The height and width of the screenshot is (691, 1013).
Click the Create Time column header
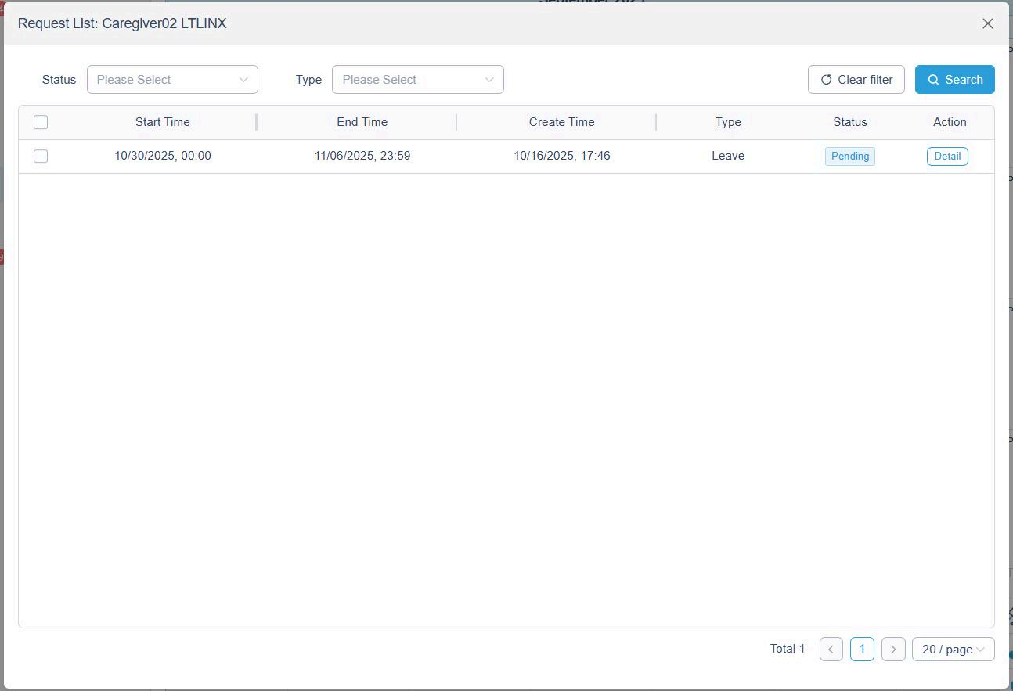point(561,122)
